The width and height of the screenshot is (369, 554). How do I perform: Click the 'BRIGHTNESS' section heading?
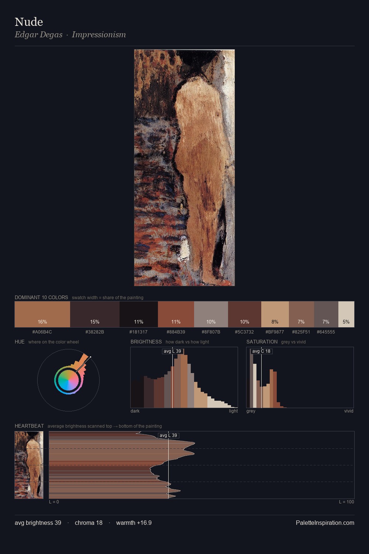pos(146,342)
